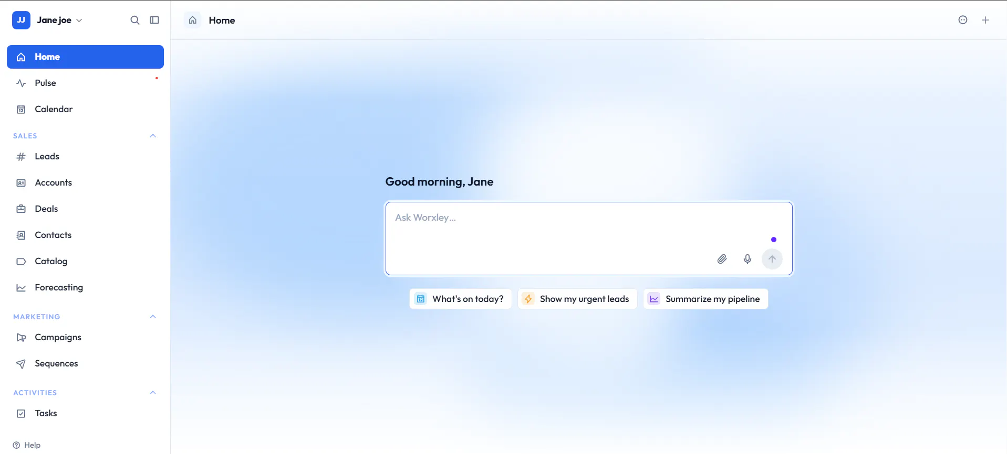Open the Help link
This screenshot has height=454, width=1007.
pyautogui.click(x=27, y=445)
